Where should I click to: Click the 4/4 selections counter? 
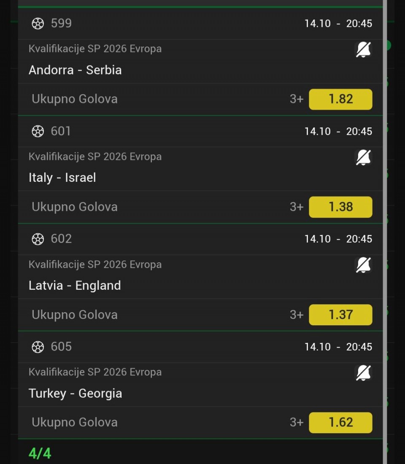click(x=40, y=454)
